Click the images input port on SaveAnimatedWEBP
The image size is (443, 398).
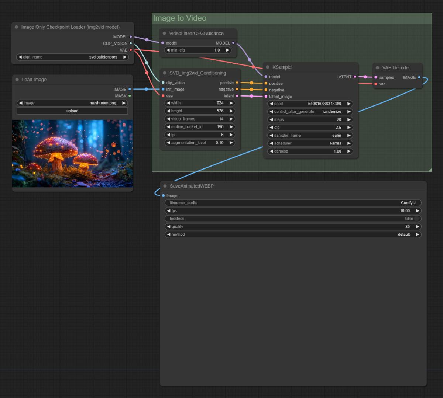click(164, 196)
